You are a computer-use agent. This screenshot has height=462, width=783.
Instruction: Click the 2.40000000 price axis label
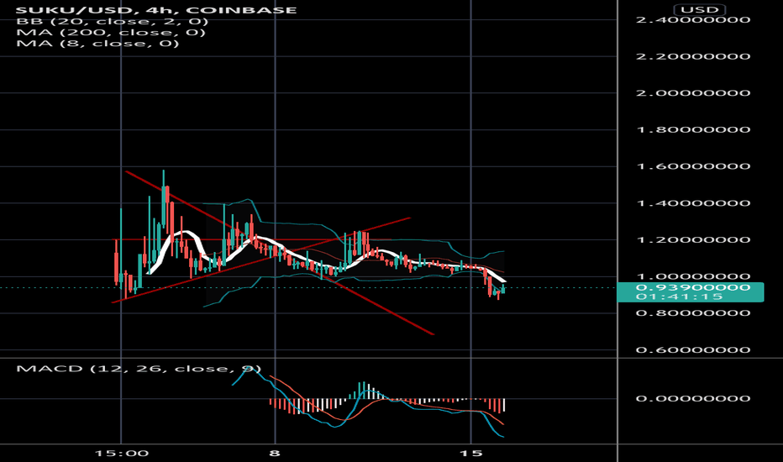tap(693, 20)
